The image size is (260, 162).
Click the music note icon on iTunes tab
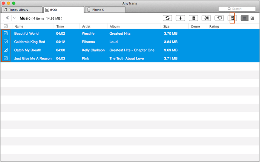[x=6, y=10]
